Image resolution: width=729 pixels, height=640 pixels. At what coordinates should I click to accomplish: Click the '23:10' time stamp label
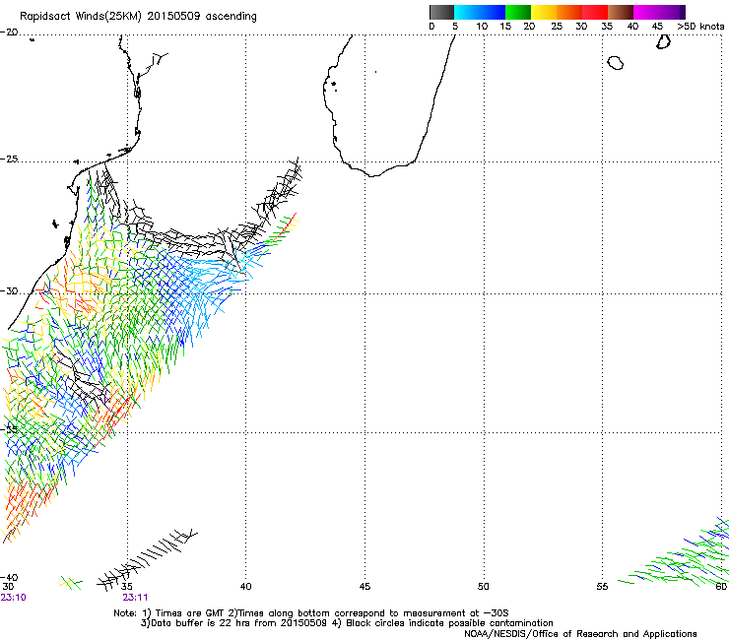pos(14,598)
